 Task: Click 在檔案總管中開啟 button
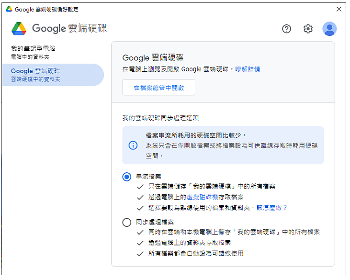point(158,88)
